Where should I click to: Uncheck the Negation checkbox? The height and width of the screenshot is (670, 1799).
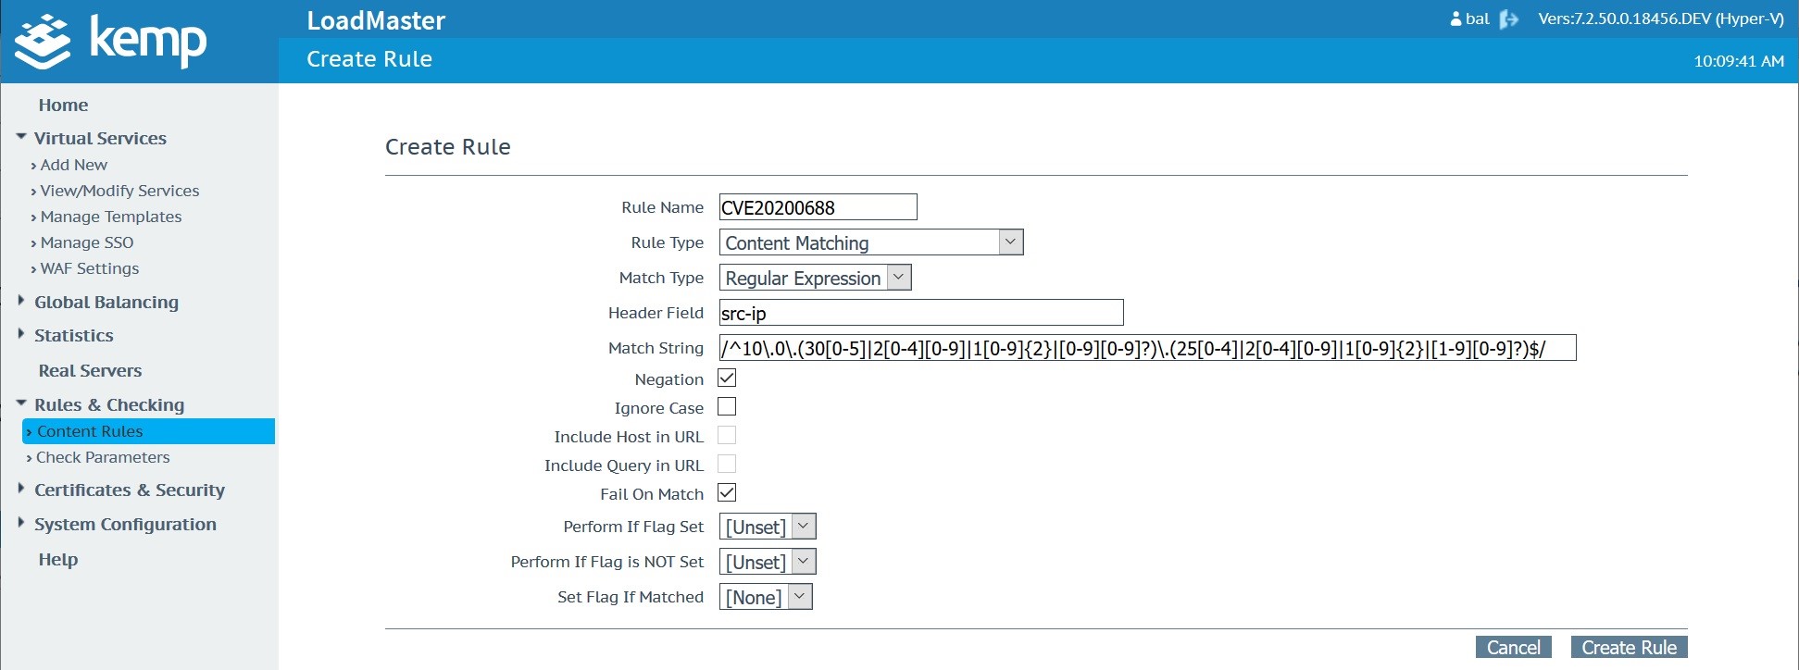pyautogui.click(x=727, y=378)
